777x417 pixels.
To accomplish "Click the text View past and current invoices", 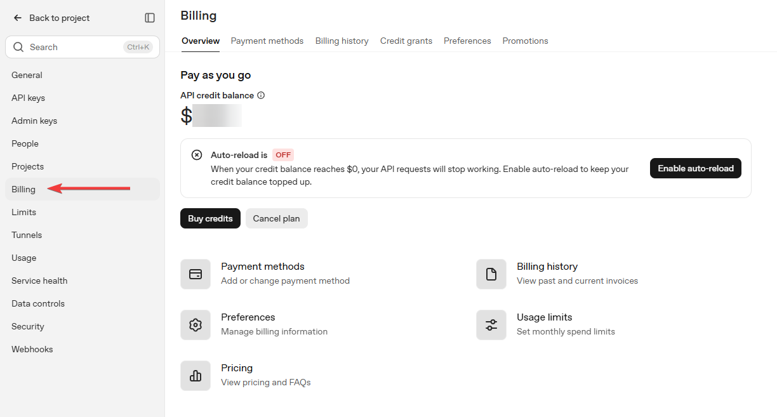I will pos(577,281).
